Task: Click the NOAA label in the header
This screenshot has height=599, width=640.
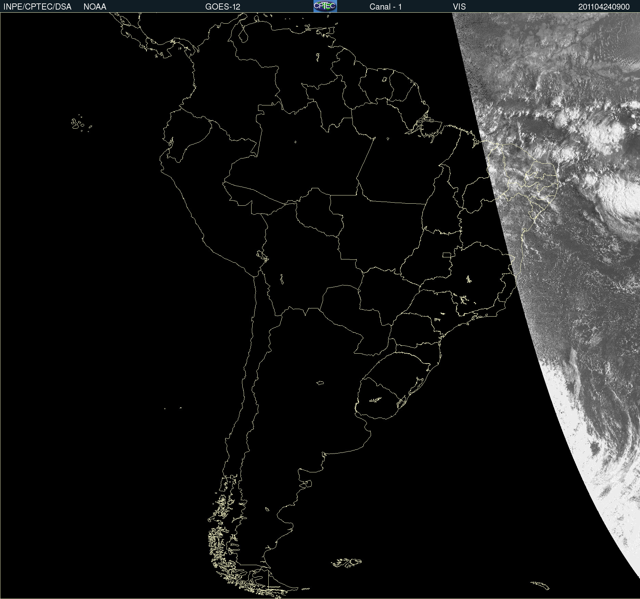Action: [95, 7]
